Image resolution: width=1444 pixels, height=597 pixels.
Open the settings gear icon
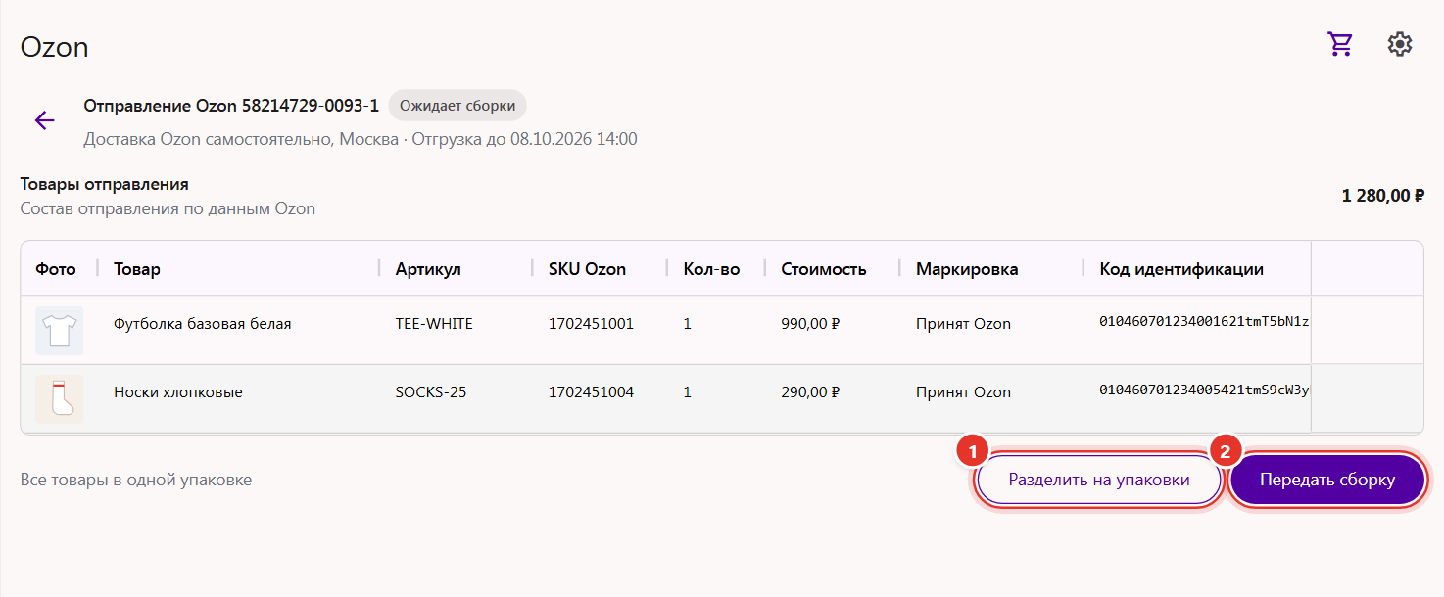point(1400,44)
